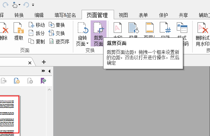Close the open document tab

(30, 63)
